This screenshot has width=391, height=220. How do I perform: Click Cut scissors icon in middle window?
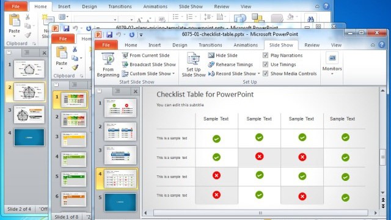[x=75, y=50]
